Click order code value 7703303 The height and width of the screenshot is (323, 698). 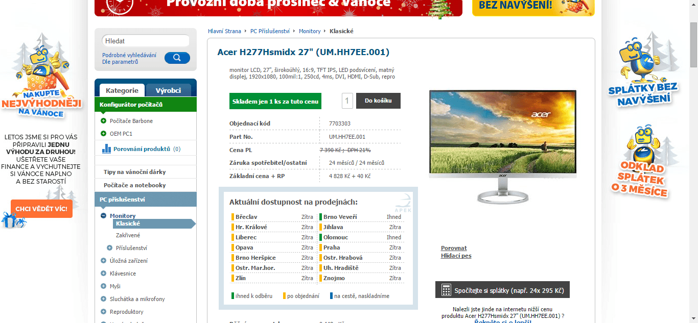click(340, 123)
